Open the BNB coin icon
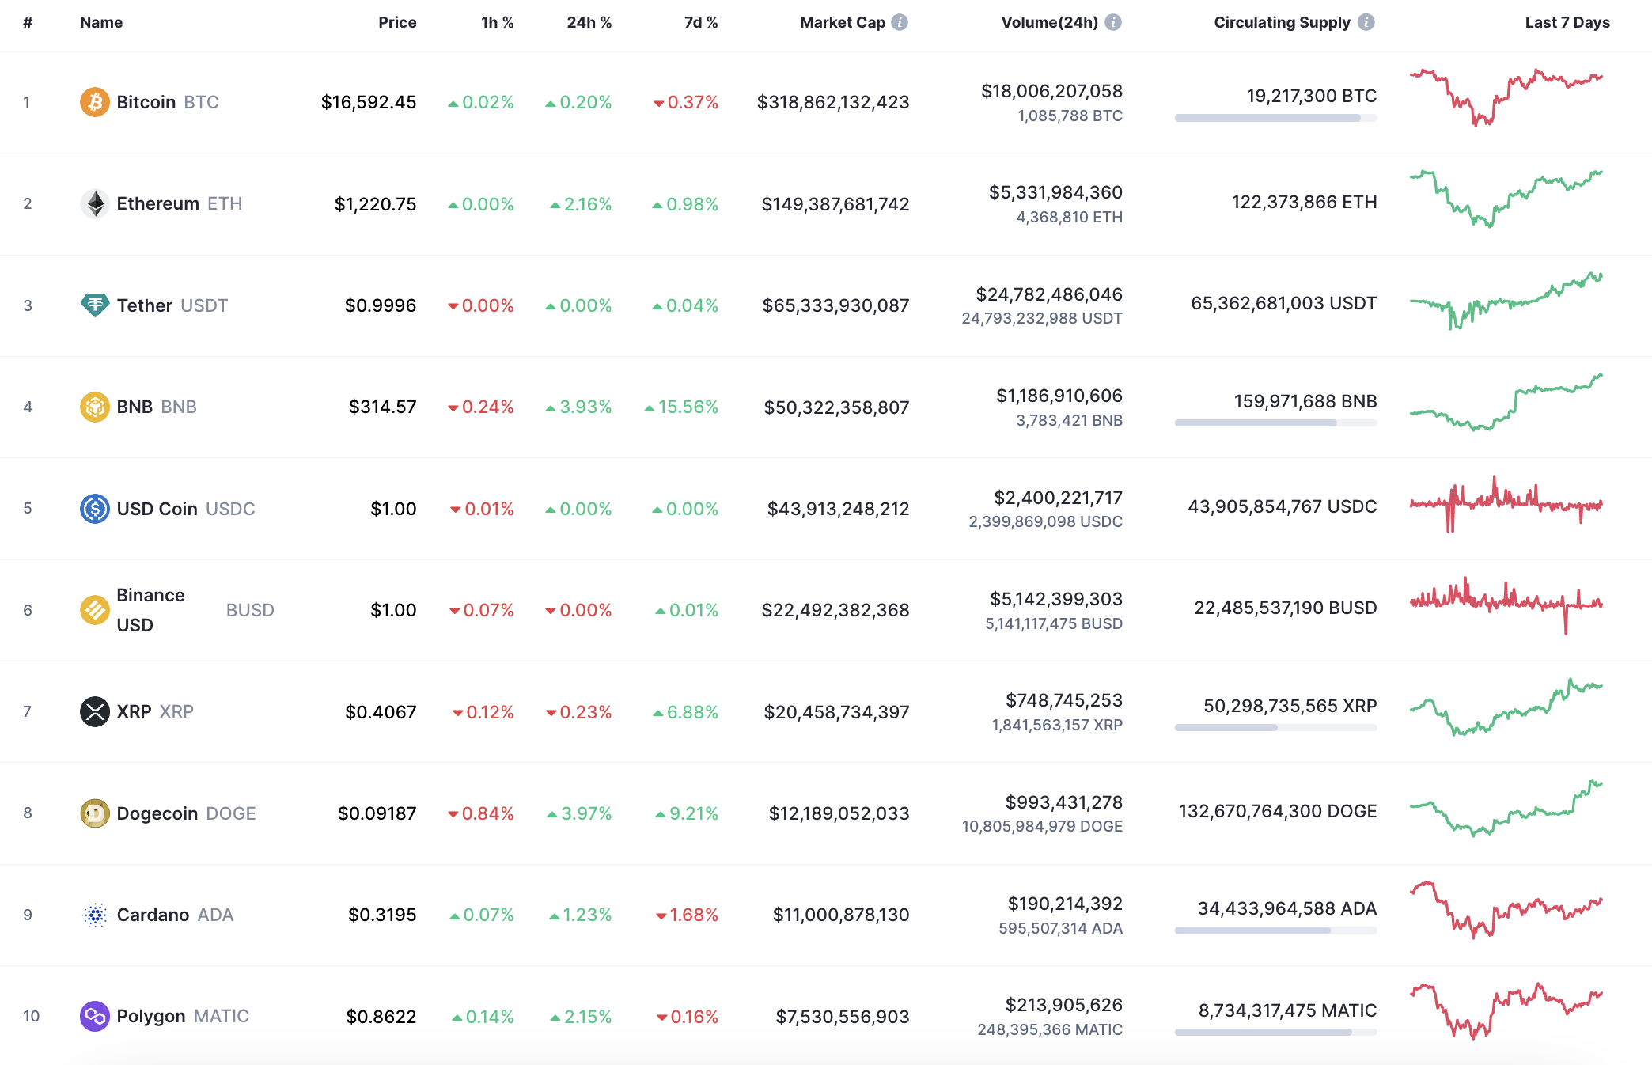This screenshot has height=1065, width=1652. [x=94, y=407]
